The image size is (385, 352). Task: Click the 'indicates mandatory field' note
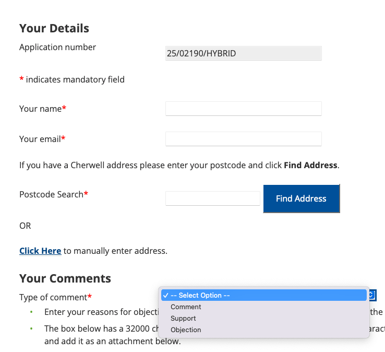75,79
